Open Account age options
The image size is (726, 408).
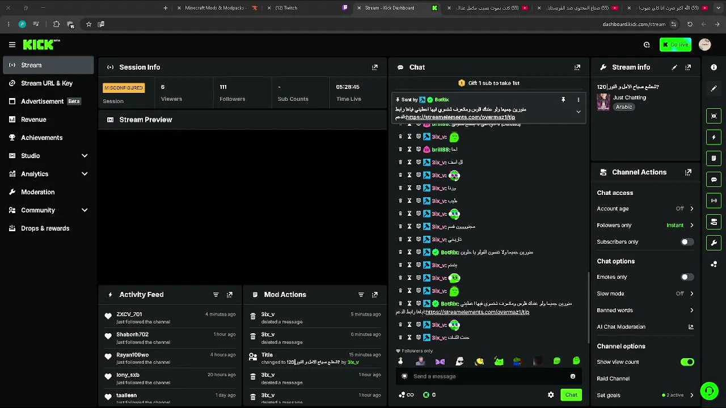click(645, 209)
